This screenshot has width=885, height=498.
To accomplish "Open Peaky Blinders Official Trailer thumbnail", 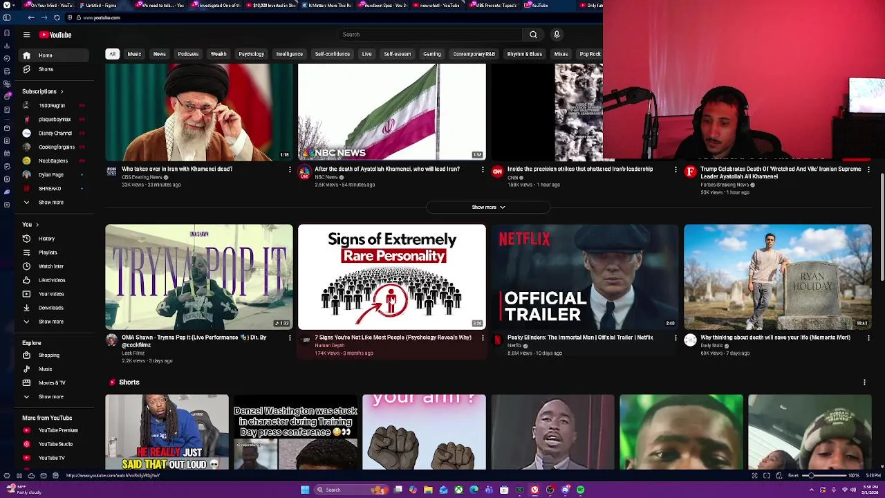I will click(585, 277).
